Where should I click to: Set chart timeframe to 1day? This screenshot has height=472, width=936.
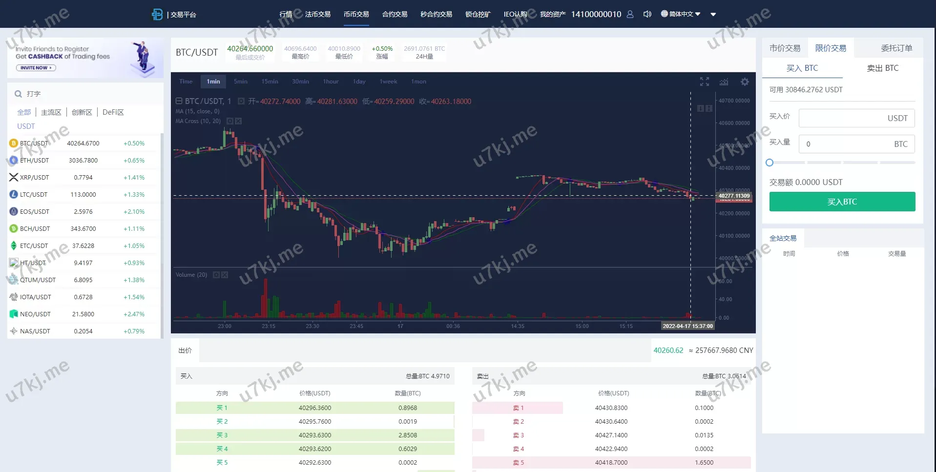(359, 82)
